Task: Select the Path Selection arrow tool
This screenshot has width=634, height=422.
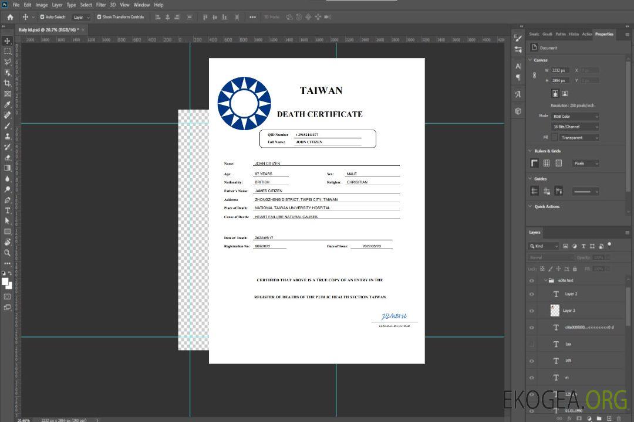Action: pyautogui.click(x=7, y=221)
